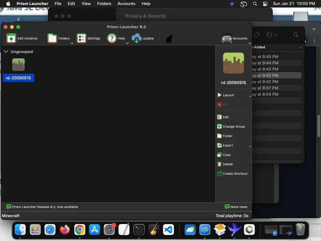This screenshot has height=241, width=321.
Task: Open the Launch button dropdown arrow
Action: (250, 96)
